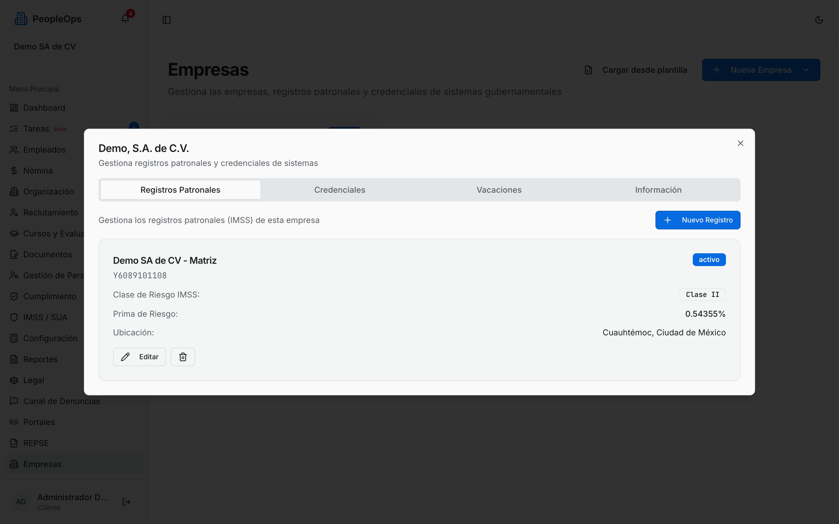Switch to the Vacaciones tab
Image resolution: width=839 pixels, height=524 pixels.
point(499,190)
